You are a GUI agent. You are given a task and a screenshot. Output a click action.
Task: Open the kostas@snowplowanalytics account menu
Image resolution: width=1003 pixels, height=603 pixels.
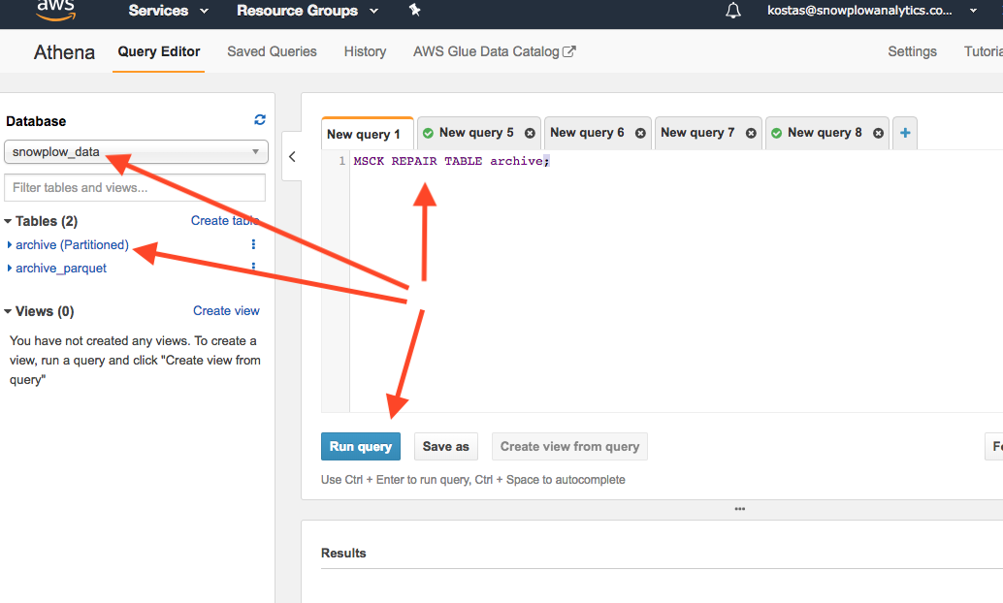point(871,11)
